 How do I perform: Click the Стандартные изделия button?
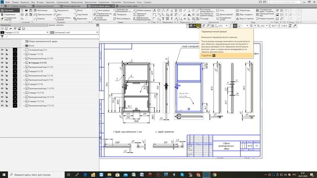(10, 19)
